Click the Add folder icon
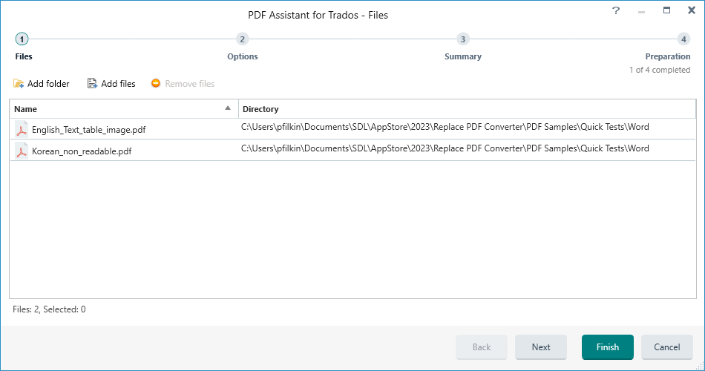The width and height of the screenshot is (705, 371). pos(19,84)
